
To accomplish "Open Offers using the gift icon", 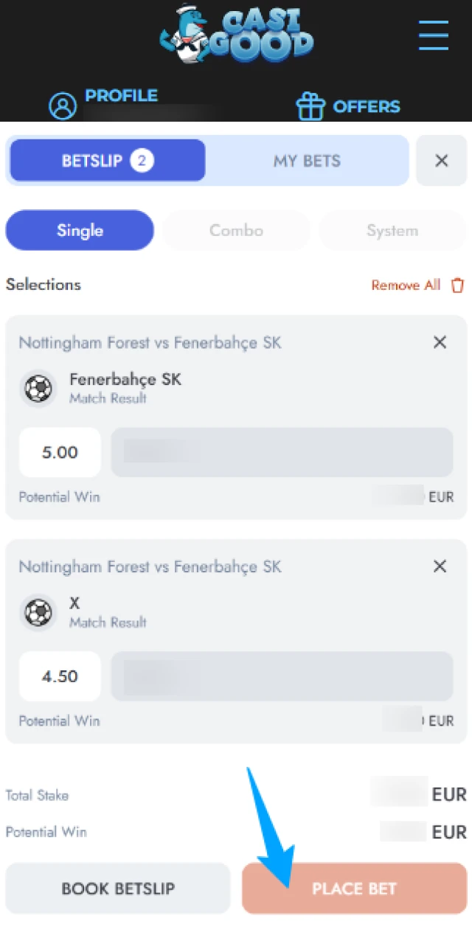I will point(310,105).
